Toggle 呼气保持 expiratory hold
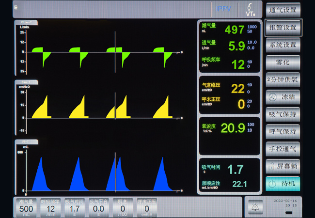The height and width of the screenshot is (218, 315). click(x=283, y=132)
